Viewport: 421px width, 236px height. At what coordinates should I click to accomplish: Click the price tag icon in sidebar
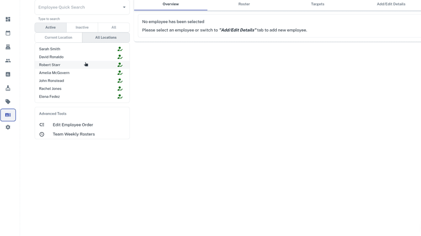(8, 102)
